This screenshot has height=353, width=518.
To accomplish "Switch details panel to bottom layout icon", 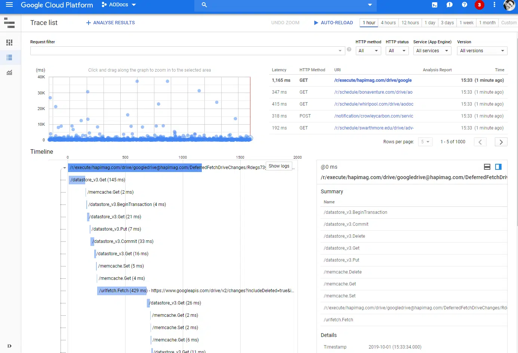I will [487, 167].
